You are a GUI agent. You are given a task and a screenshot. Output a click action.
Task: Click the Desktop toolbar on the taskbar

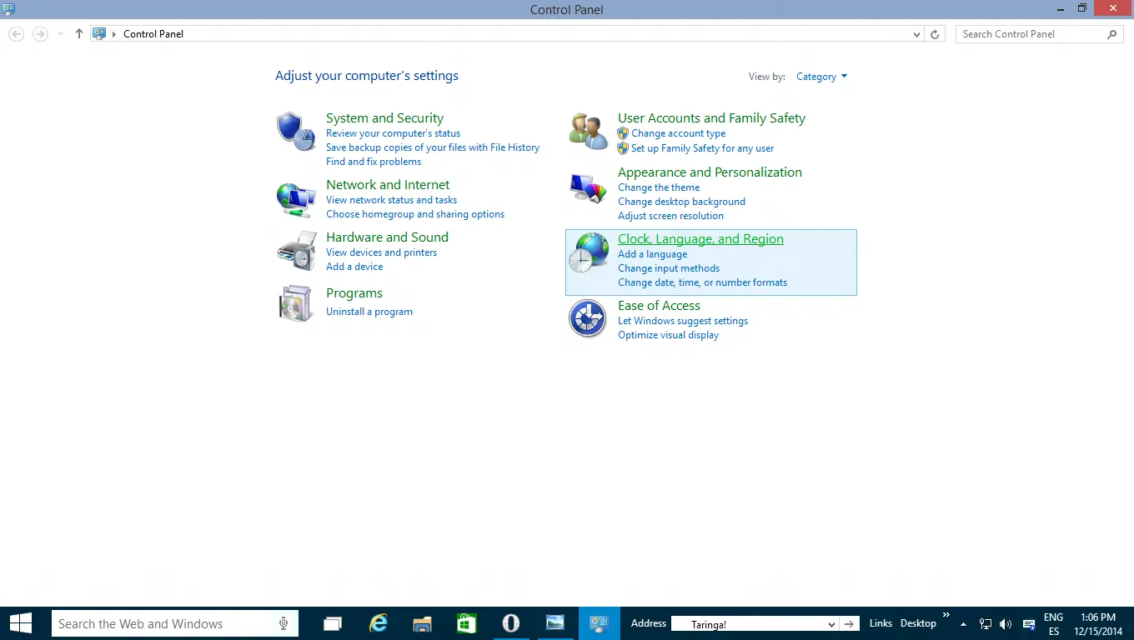pos(918,622)
